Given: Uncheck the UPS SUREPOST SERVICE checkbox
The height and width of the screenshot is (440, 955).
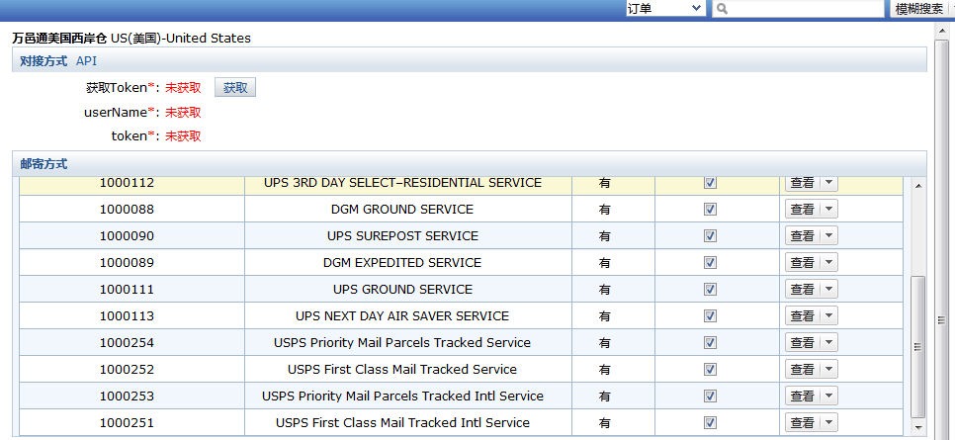Looking at the screenshot, I should tap(710, 236).
